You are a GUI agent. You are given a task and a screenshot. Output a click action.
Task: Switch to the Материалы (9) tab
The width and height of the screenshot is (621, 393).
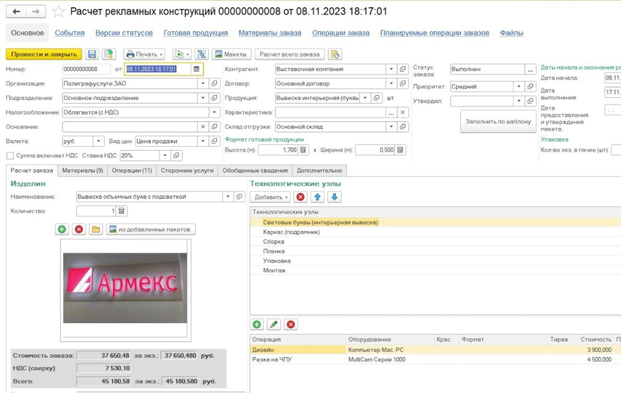click(83, 170)
